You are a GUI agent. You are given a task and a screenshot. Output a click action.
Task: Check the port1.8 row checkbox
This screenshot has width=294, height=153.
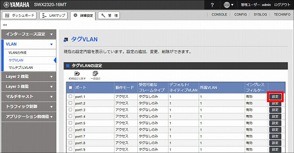coord(70,143)
